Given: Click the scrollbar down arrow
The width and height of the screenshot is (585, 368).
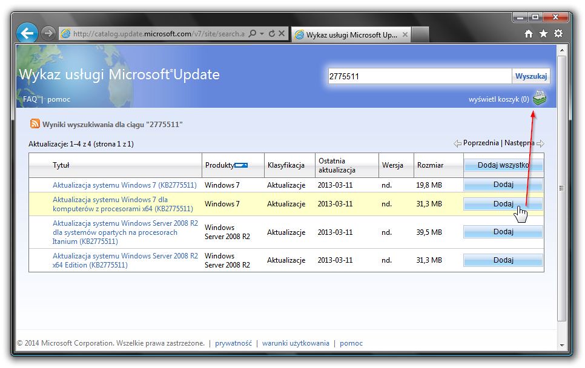Looking at the screenshot, I should 562,345.
